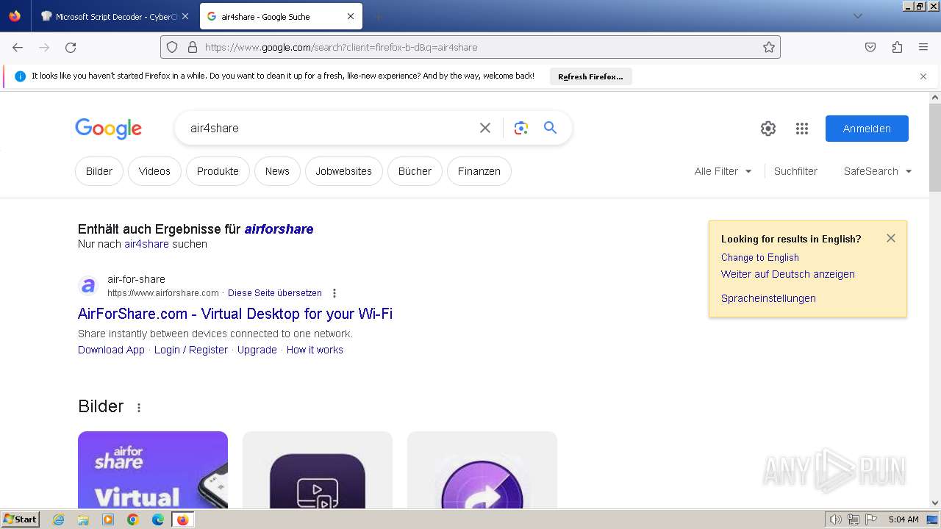Click the volume speaker tray icon
This screenshot has width=941, height=529.
(x=836, y=519)
